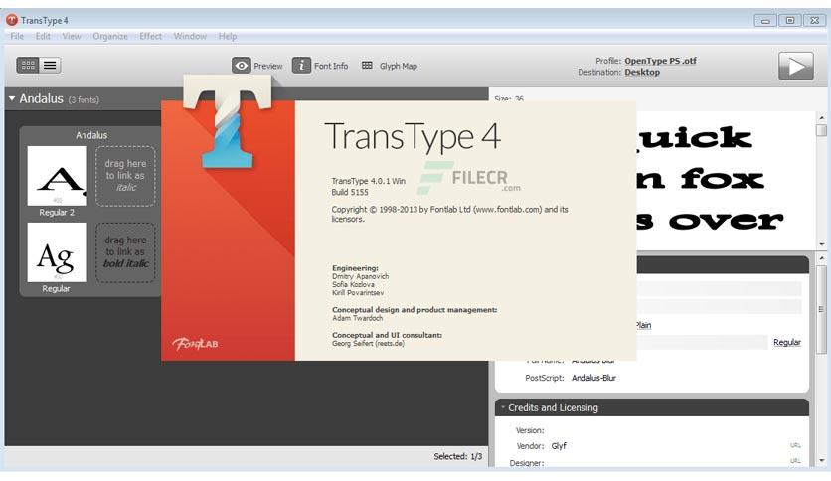Open the View menu
The height and width of the screenshot is (481, 831).
(x=72, y=36)
